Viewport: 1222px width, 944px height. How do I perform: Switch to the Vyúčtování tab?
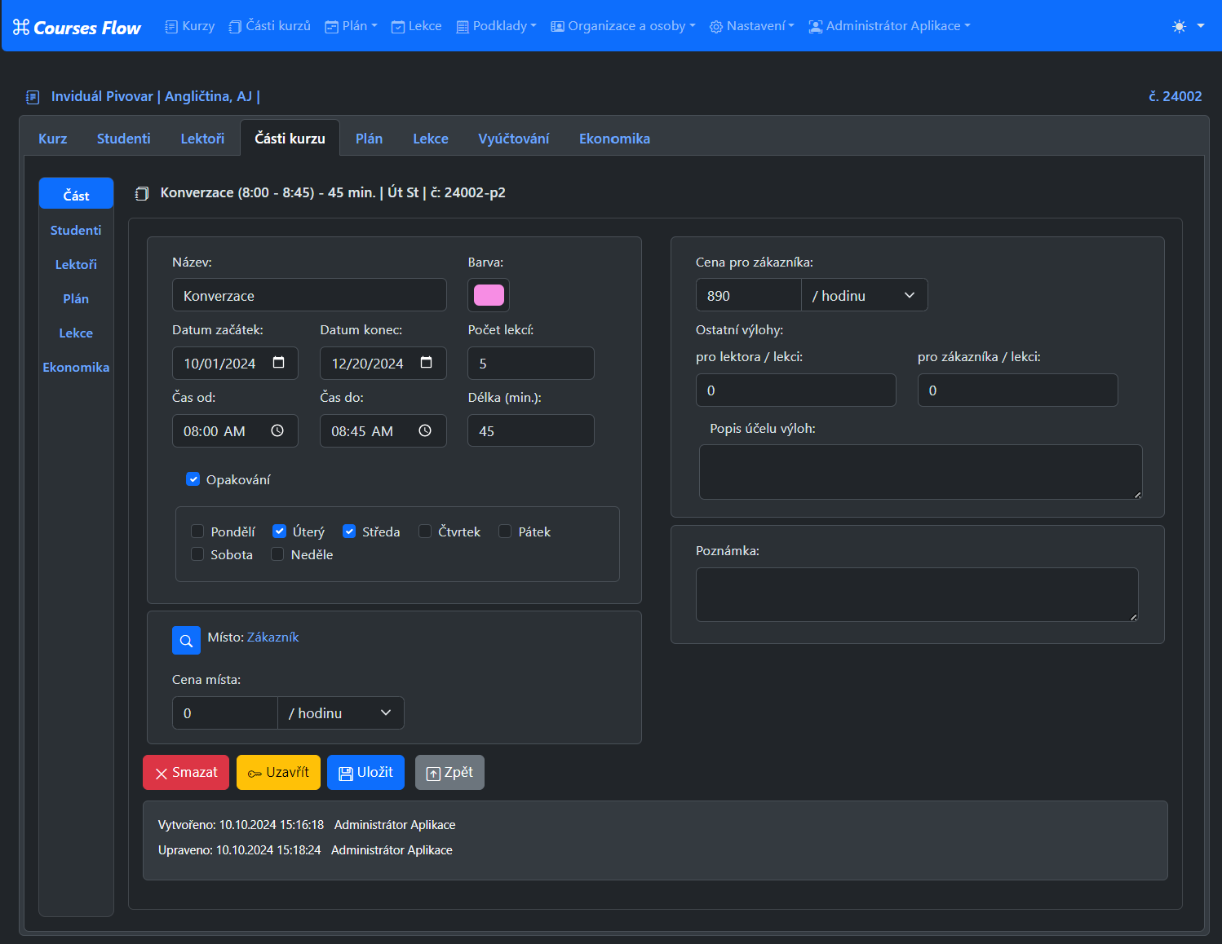pyautogui.click(x=513, y=139)
